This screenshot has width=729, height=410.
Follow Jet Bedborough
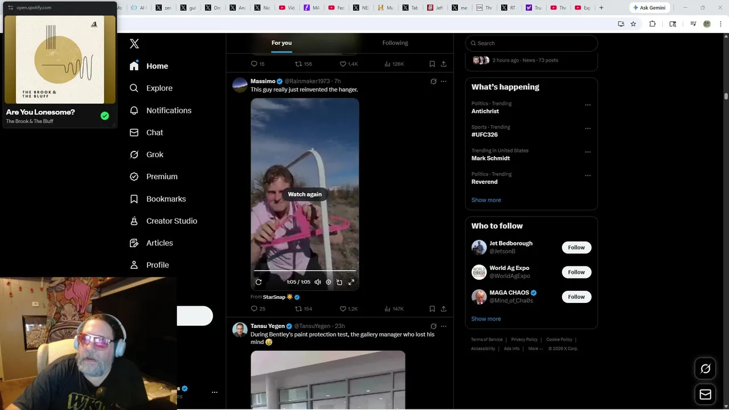click(576, 247)
